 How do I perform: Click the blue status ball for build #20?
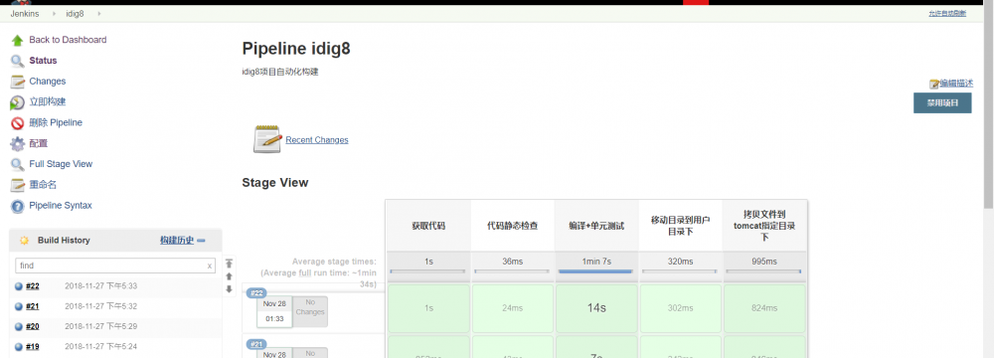[19, 327]
